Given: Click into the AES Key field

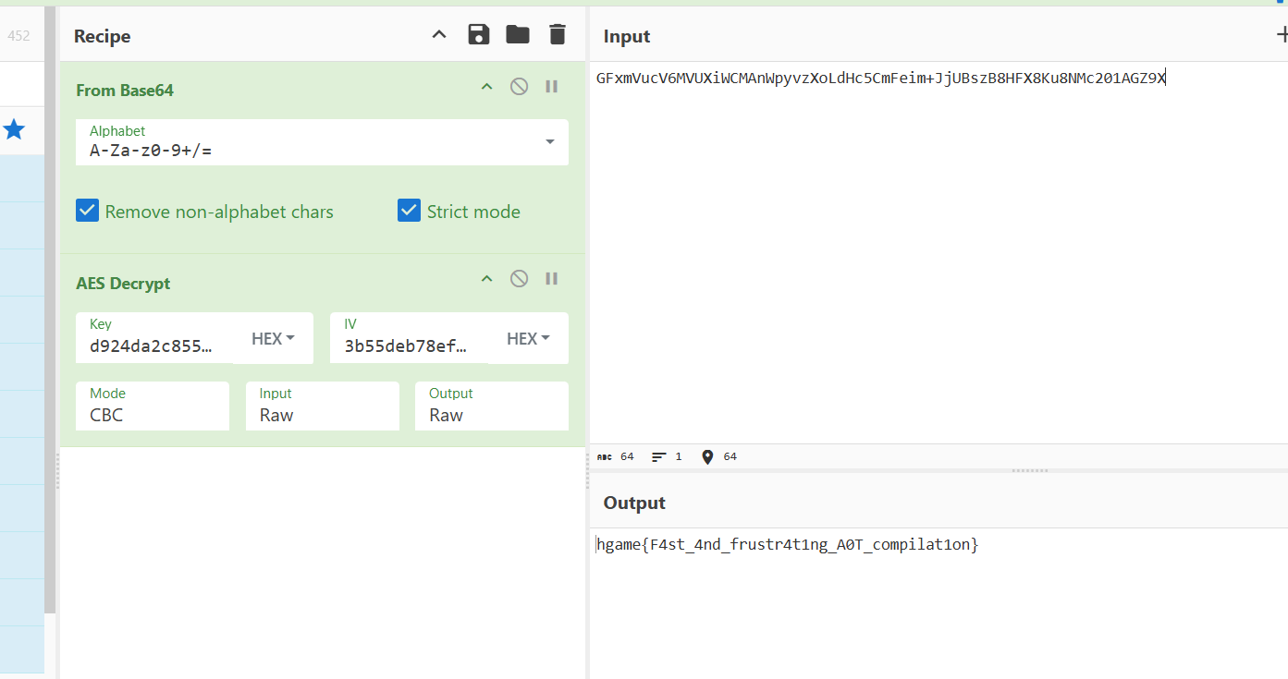Looking at the screenshot, I should (x=153, y=346).
